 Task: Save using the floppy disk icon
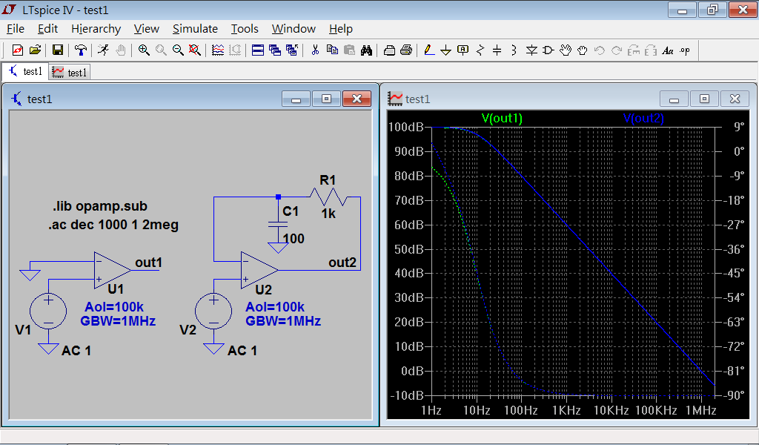pyautogui.click(x=58, y=50)
